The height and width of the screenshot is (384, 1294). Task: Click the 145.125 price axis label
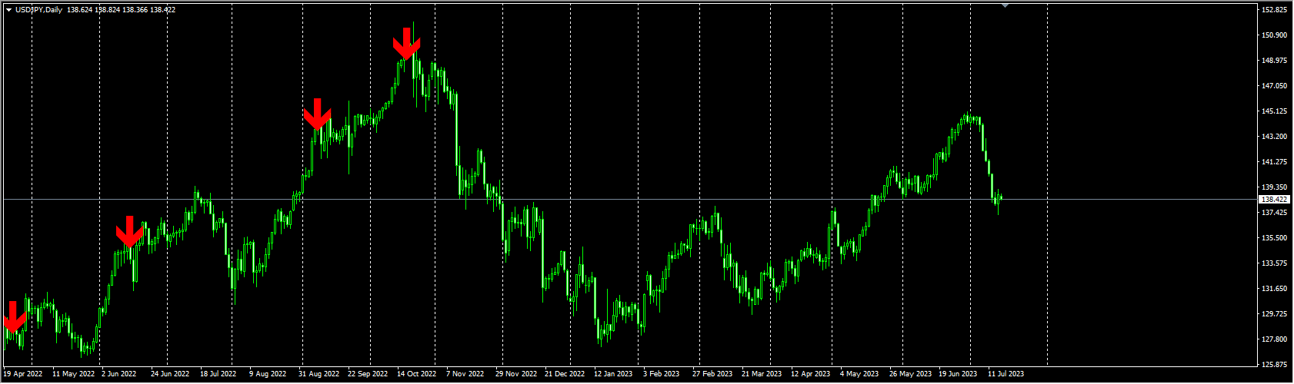tap(1275, 111)
